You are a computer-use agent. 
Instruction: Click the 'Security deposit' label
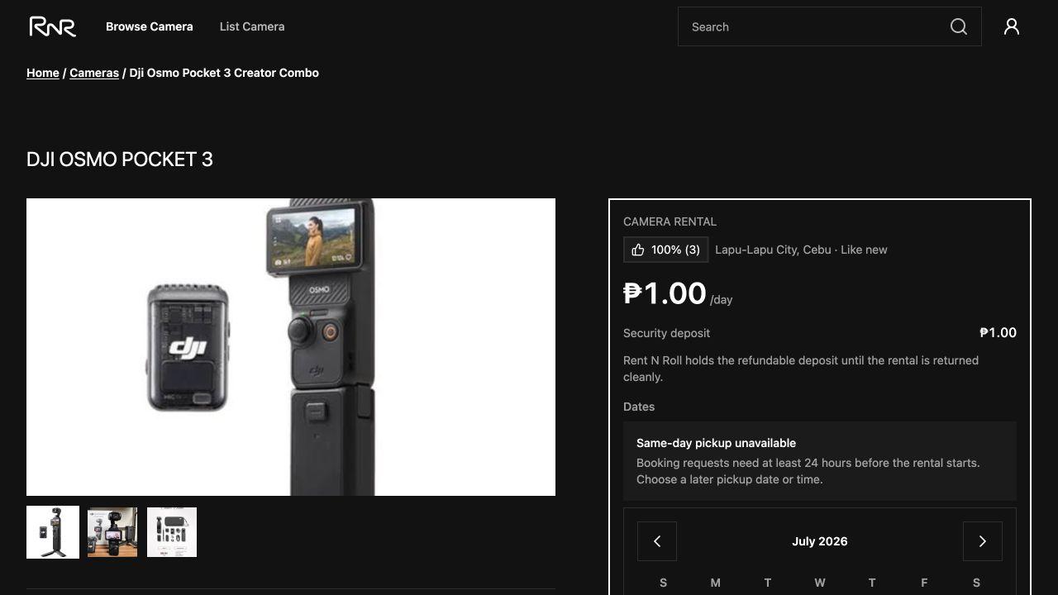(666, 333)
